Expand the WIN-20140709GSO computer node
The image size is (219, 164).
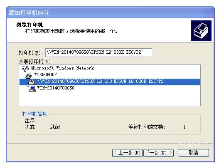tap(28, 86)
